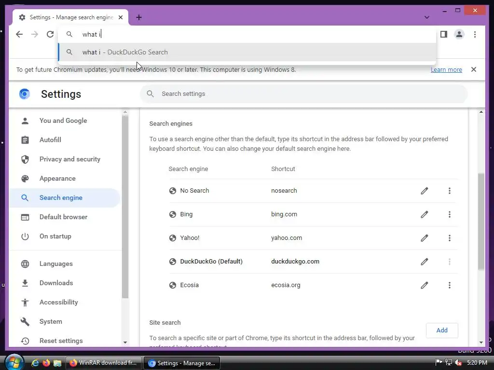
Task: Click the muted volume tray icon
Action: (x=458, y=363)
